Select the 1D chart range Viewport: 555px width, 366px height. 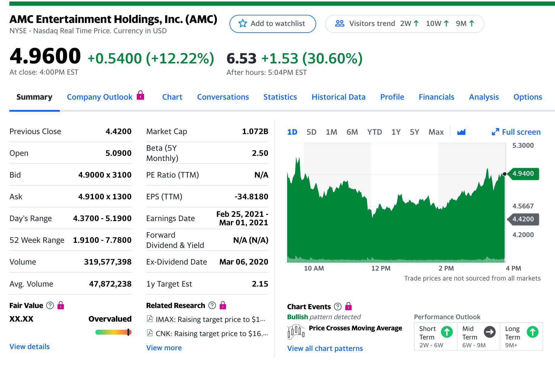tap(292, 132)
